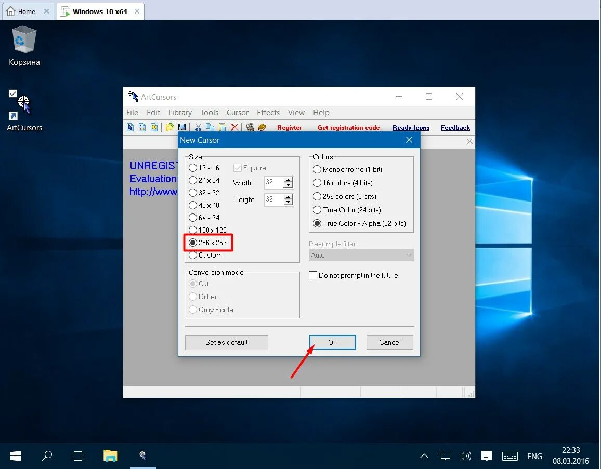Click the Width spinner arrows
This screenshot has height=469, width=601.
coord(288,183)
